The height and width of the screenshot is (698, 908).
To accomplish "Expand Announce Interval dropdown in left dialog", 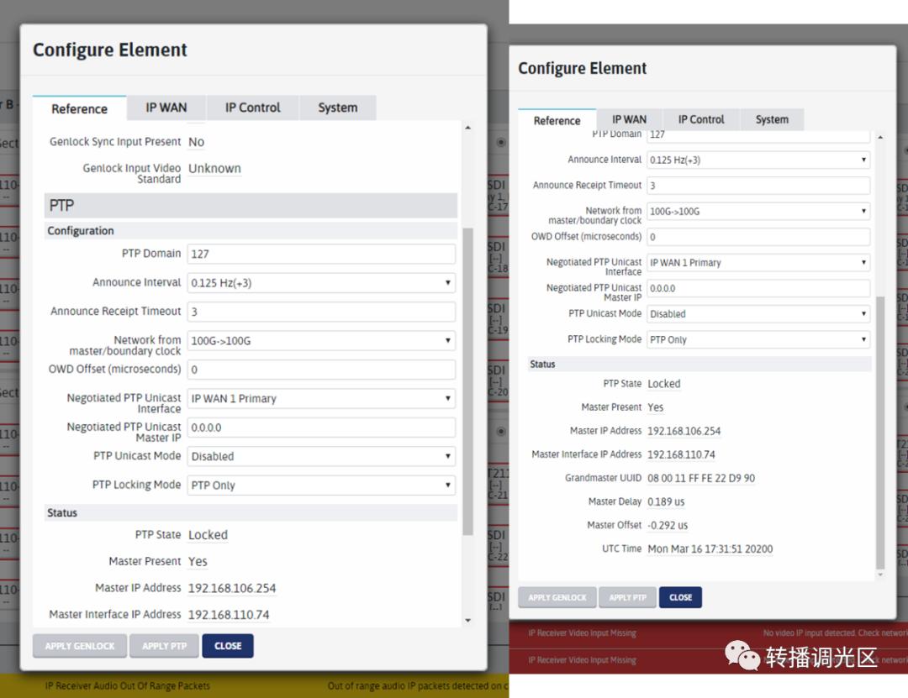I will (321, 283).
